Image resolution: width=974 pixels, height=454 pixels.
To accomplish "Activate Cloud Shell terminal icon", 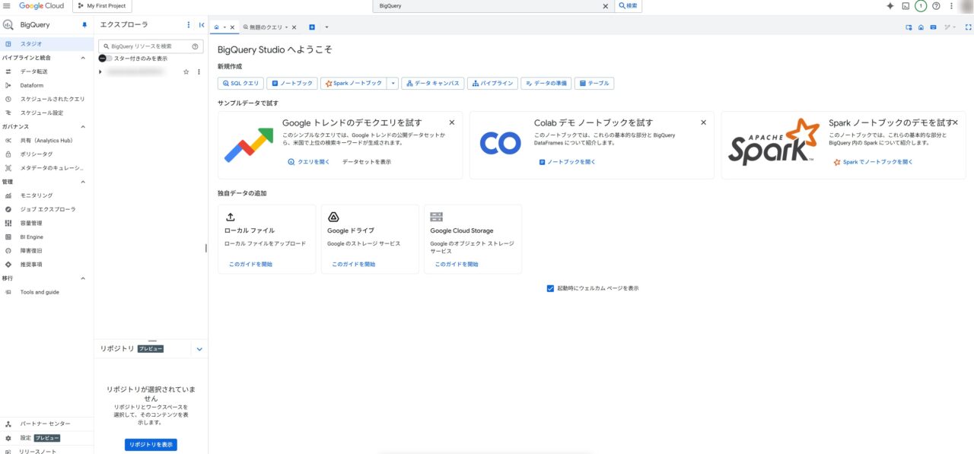I will tap(906, 5).
